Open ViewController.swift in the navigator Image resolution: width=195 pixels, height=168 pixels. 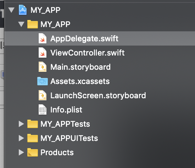(88, 53)
